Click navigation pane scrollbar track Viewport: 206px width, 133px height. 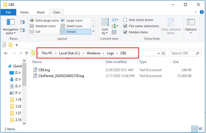(24, 104)
